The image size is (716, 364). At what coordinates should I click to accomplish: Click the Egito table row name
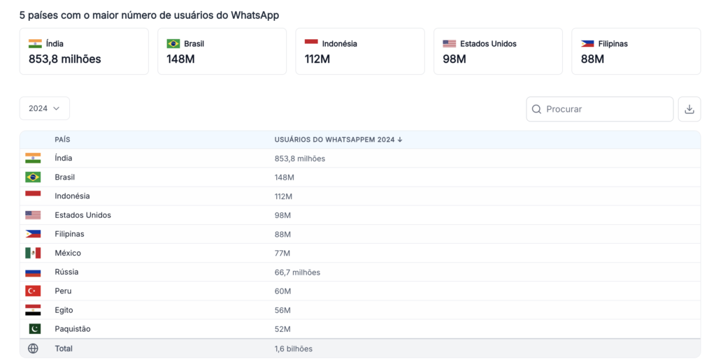point(64,310)
